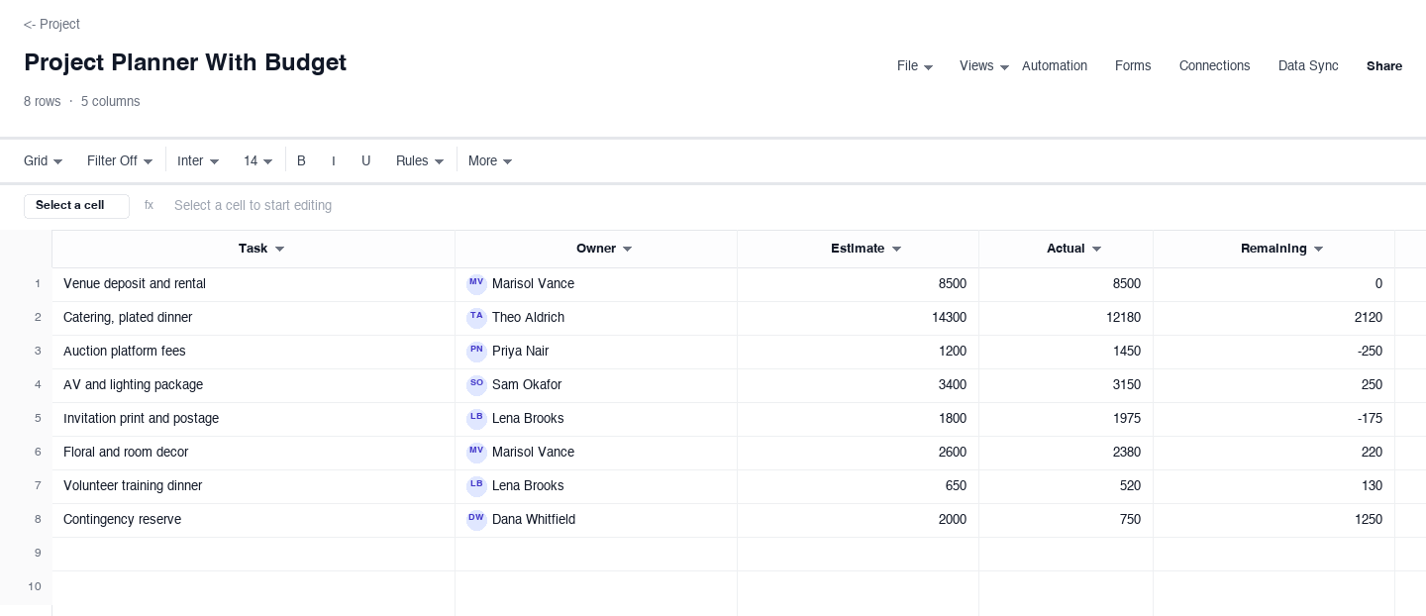Image resolution: width=1426 pixels, height=616 pixels.
Task: Open the Owner column header menu
Action: pos(627,250)
